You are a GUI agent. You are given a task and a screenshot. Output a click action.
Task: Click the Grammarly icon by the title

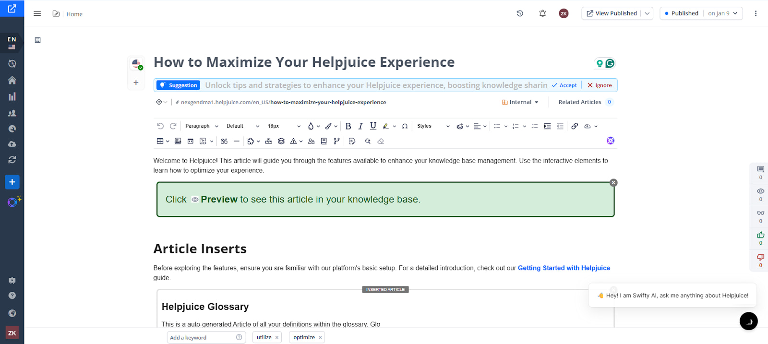coord(610,63)
